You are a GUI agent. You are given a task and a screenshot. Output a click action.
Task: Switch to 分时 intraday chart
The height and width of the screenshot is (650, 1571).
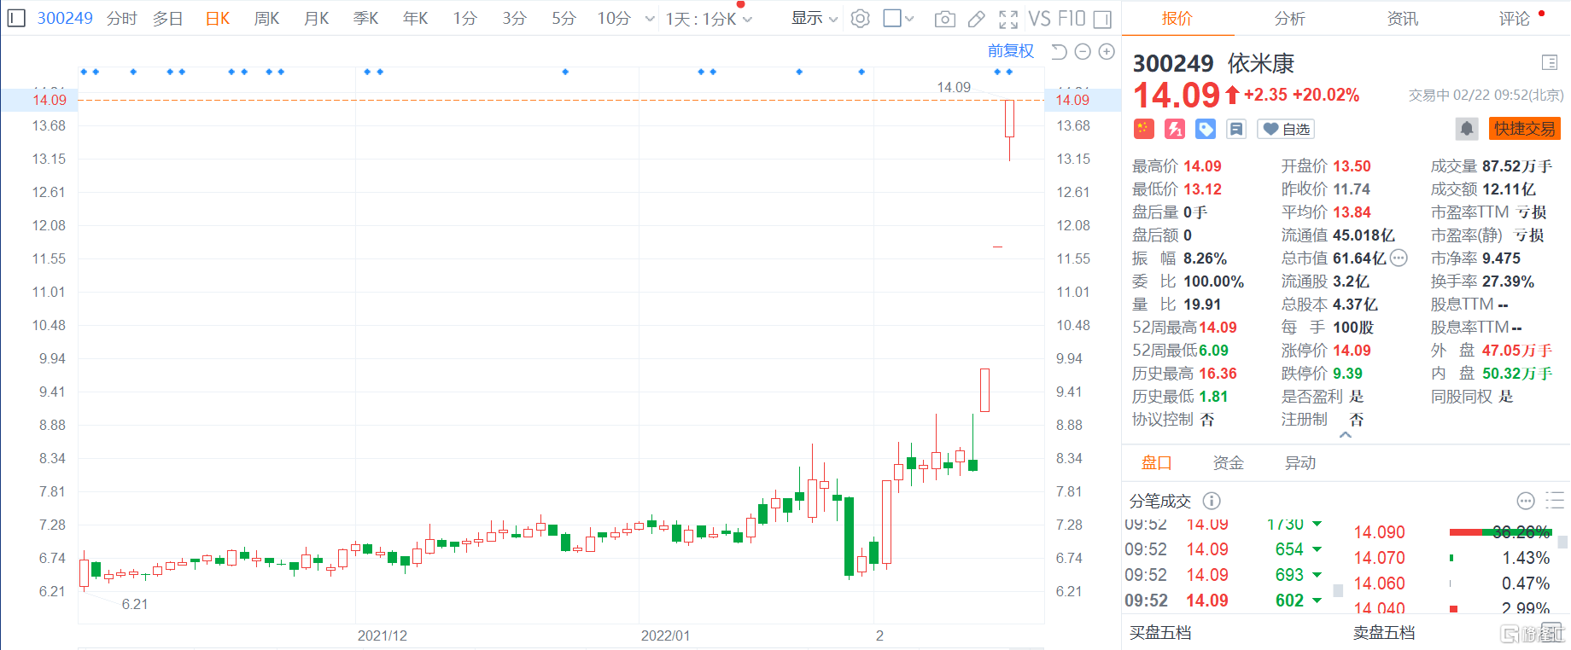point(122,18)
